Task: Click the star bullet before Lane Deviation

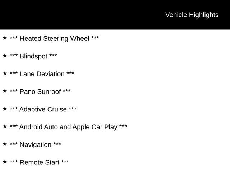Action: pyautogui.click(x=5, y=73)
